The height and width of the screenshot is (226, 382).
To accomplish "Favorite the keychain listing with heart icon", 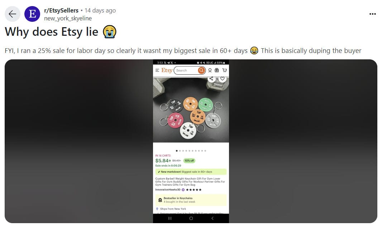I will [222, 79].
